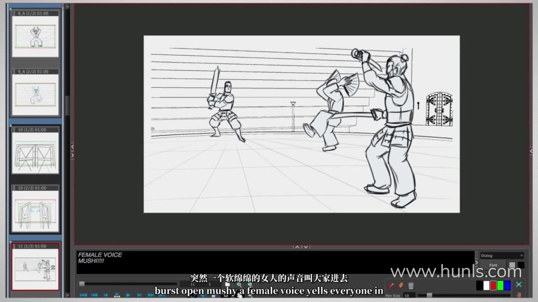The height and width of the screenshot is (302, 538).
Task: Click the gray font color swatch
Action: pyautogui.click(x=512, y=265)
